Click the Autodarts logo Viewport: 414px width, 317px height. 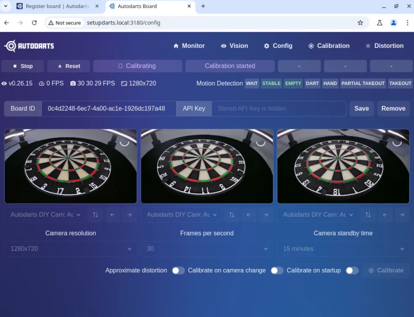coord(29,46)
